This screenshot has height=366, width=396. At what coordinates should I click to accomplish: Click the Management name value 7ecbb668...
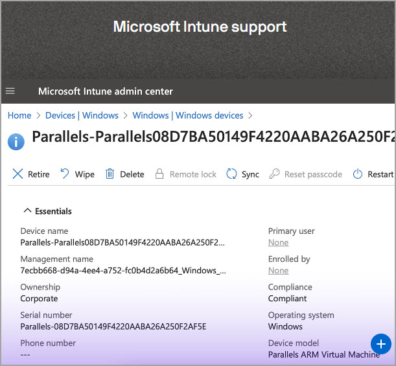coord(123,271)
